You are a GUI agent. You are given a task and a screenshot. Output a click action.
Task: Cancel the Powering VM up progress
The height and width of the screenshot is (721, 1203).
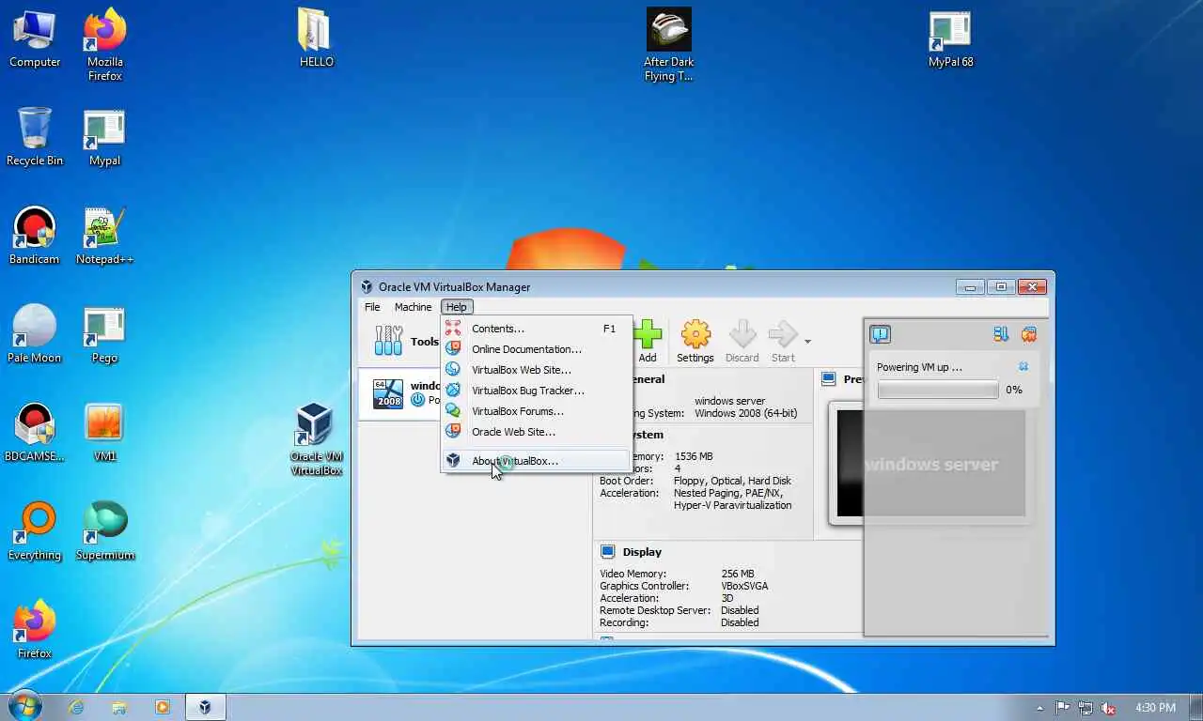tap(1023, 366)
